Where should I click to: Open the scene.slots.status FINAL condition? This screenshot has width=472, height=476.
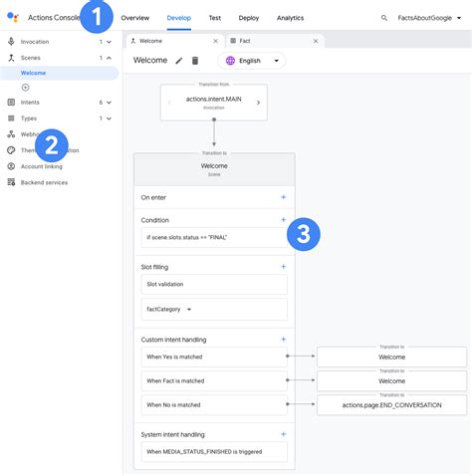pos(214,238)
